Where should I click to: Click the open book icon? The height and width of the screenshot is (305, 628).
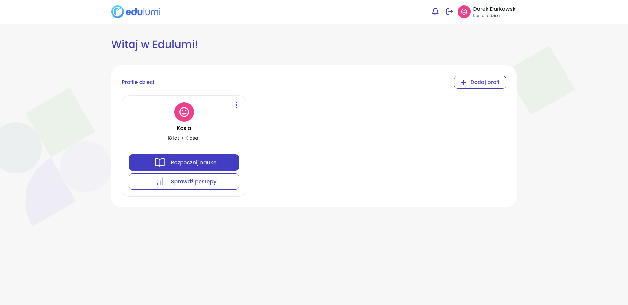tap(160, 163)
